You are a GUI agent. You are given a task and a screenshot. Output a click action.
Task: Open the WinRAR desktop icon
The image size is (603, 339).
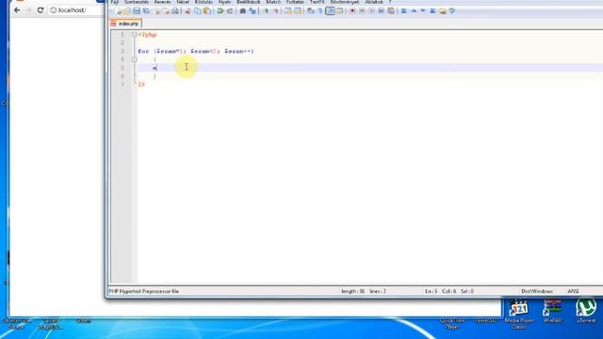click(x=553, y=311)
